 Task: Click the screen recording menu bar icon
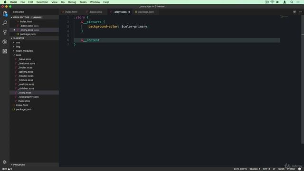(267, 2)
